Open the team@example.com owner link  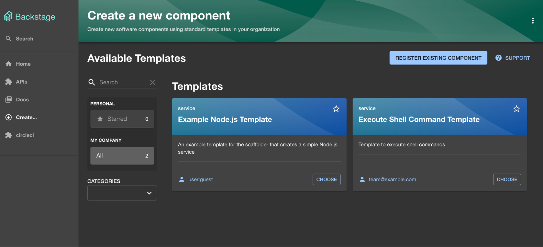click(392, 179)
